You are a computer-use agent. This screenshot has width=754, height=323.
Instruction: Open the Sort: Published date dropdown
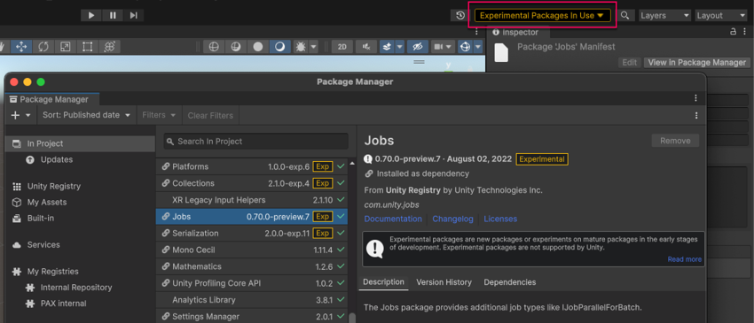[87, 115]
